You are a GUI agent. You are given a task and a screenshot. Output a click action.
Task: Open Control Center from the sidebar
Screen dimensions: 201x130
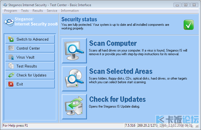tap(30, 48)
